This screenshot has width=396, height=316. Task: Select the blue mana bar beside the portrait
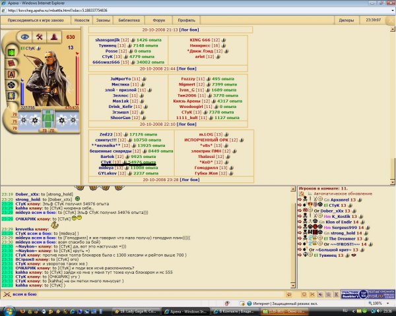(x=22, y=92)
